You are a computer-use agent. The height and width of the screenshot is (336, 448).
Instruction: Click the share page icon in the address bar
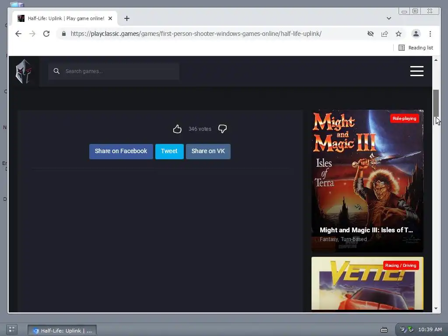(x=385, y=34)
